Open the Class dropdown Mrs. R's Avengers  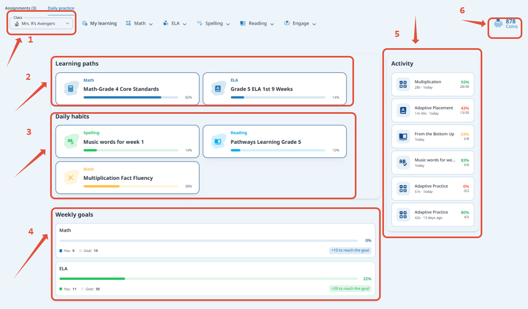coord(41,23)
